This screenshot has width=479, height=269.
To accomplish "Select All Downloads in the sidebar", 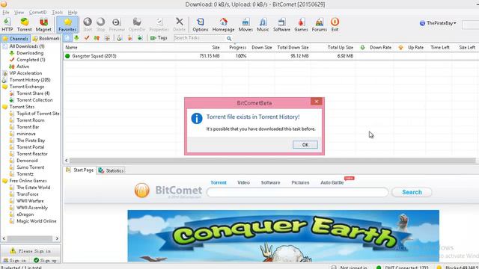I will (27, 46).
